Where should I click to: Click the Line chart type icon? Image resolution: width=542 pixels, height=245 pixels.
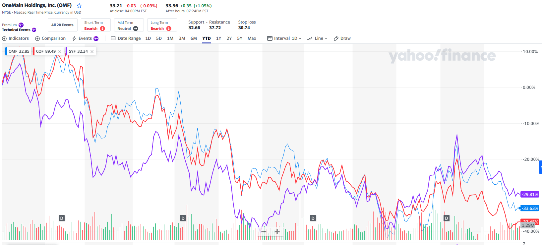click(310, 38)
